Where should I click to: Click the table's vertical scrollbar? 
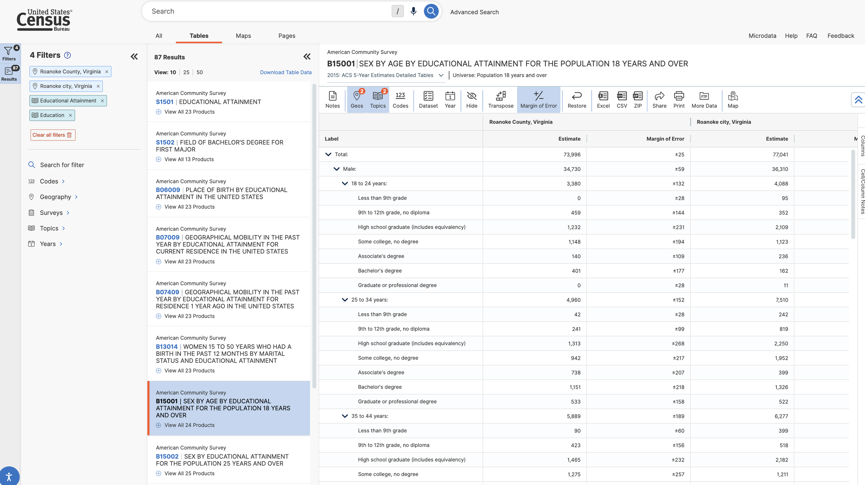pos(853,194)
